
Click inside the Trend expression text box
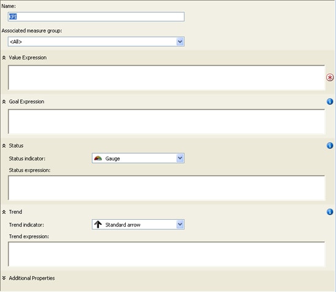point(167,254)
